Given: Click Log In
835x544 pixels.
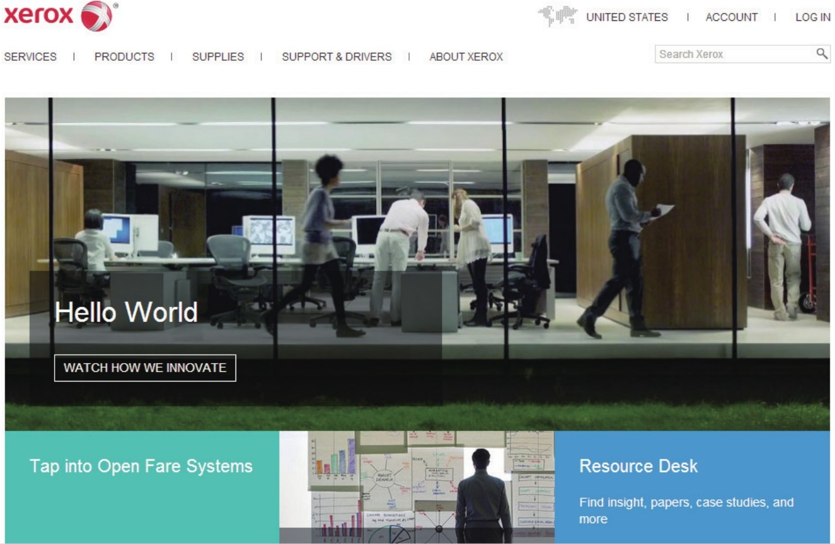Looking at the screenshot, I should coord(812,17).
